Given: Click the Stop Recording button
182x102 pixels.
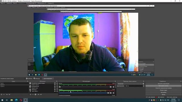Looking at the screenshot, I should [164, 86].
